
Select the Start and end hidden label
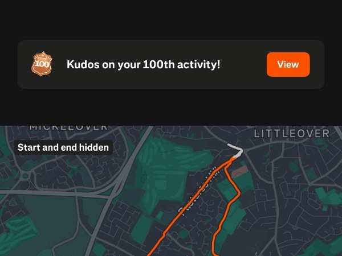point(63,147)
